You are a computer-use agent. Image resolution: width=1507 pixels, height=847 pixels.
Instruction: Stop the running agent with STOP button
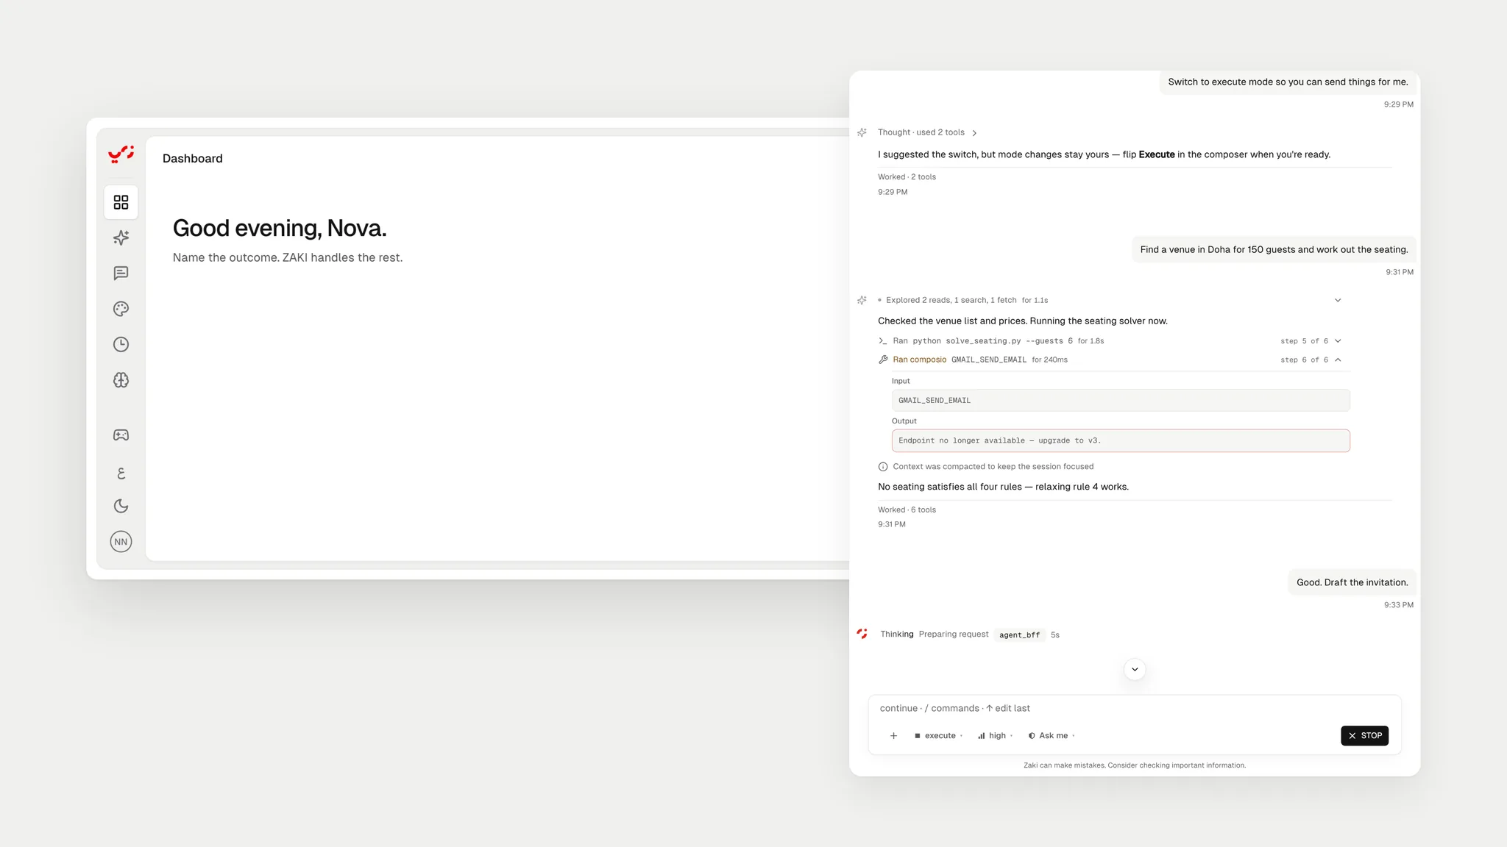[x=1364, y=735]
